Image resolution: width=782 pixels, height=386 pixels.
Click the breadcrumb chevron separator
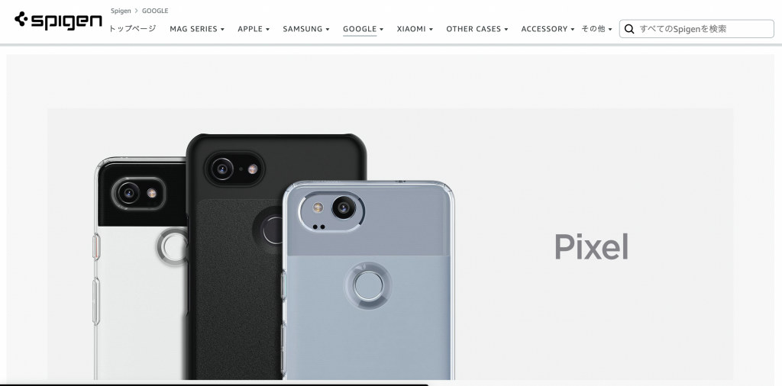point(136,11)
